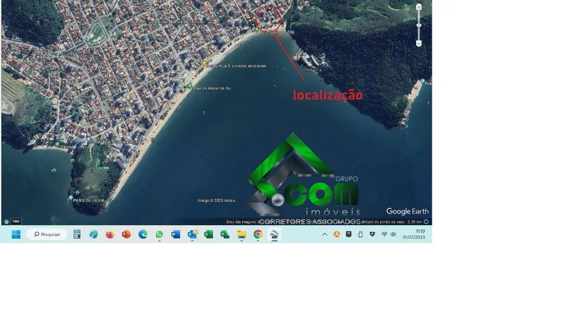
Task: Open Microsoft Excel
Action: pyautogui.click(x=209, y=234)
